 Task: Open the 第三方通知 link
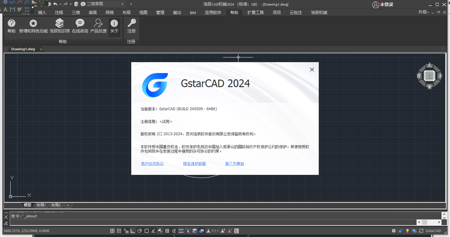click(235, 164)
